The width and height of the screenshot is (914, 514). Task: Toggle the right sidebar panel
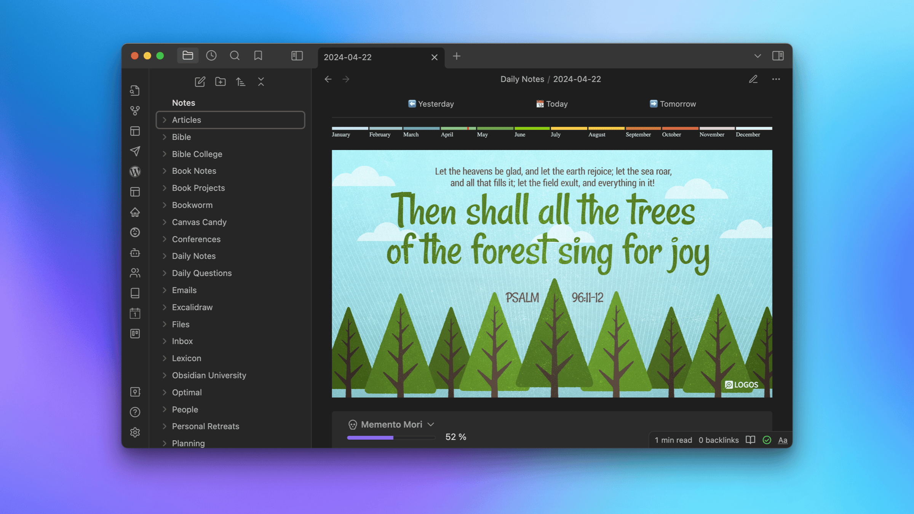(x=778, y=56)
